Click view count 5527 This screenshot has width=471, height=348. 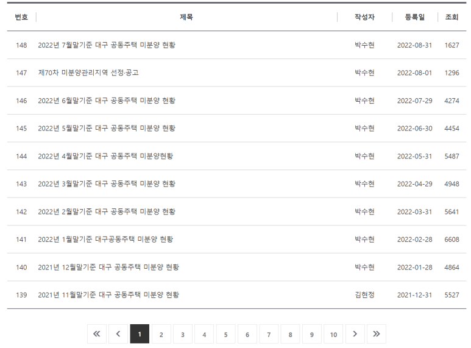coord(452,296)
